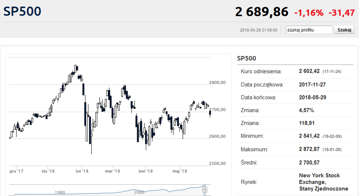
Task: Click the 'lut '18' axis label
Action: [x=82, y=171]
